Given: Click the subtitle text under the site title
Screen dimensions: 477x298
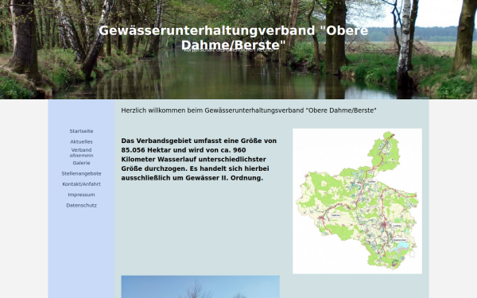Looking at the screenshot, I should [x=228, y=50].
